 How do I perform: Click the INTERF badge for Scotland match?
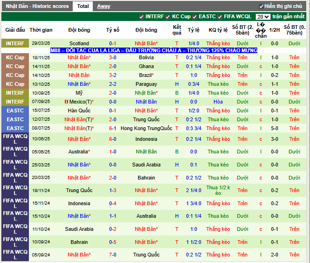pos(15,43)
